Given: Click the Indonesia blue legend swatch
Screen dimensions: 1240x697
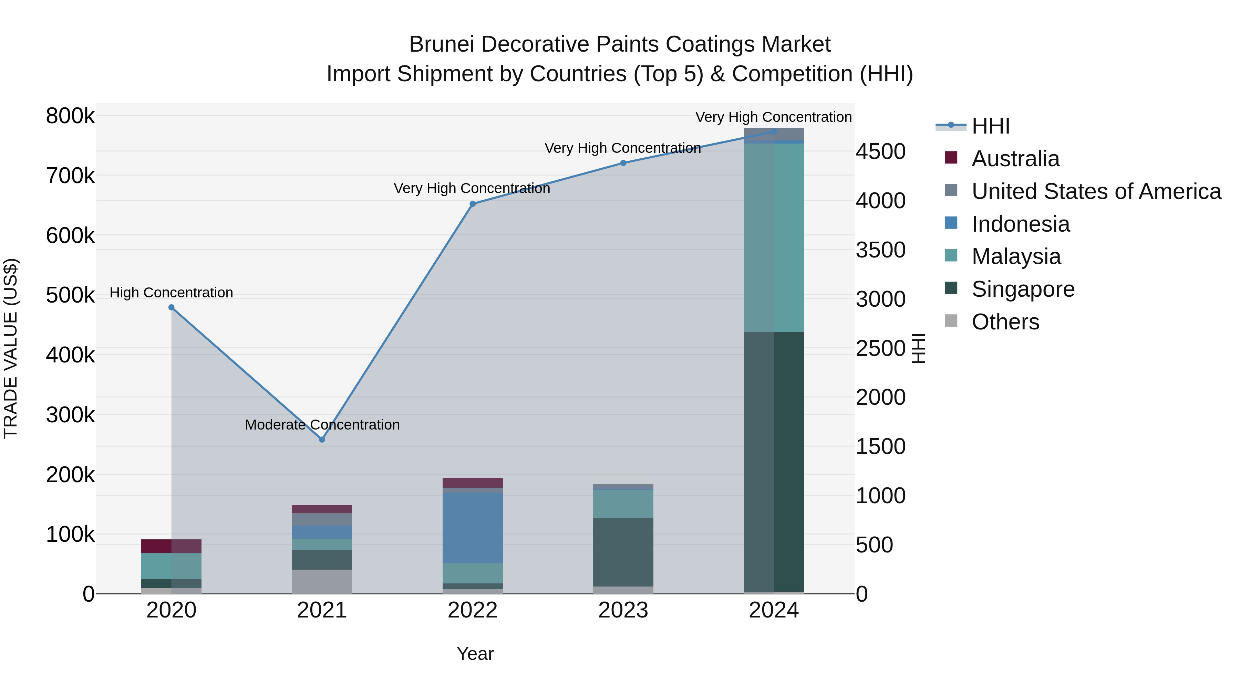Looking at the screenshot, I should point(951,223).
